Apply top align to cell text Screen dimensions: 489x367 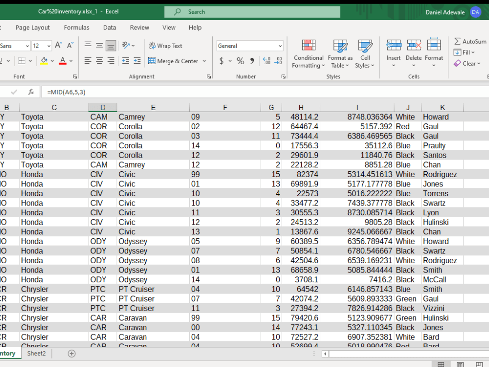[88, 46]
